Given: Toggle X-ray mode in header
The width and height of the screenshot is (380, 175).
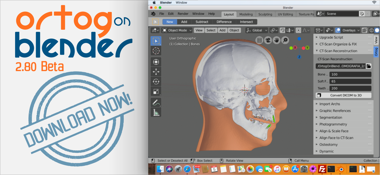Looking at the screenshot, I should (x=364, y=30).
